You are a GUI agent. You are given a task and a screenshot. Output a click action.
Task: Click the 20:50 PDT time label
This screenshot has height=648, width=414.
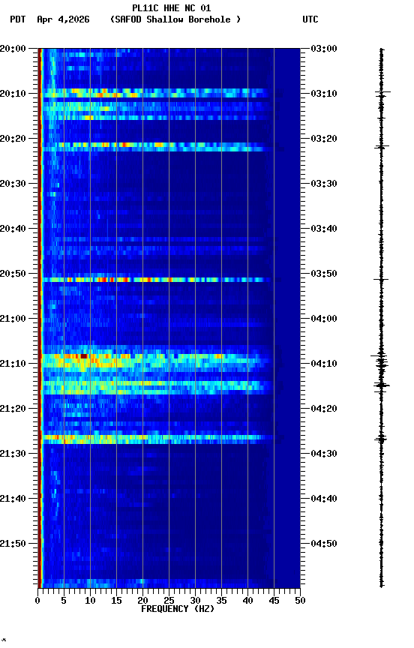pos(13,274)
